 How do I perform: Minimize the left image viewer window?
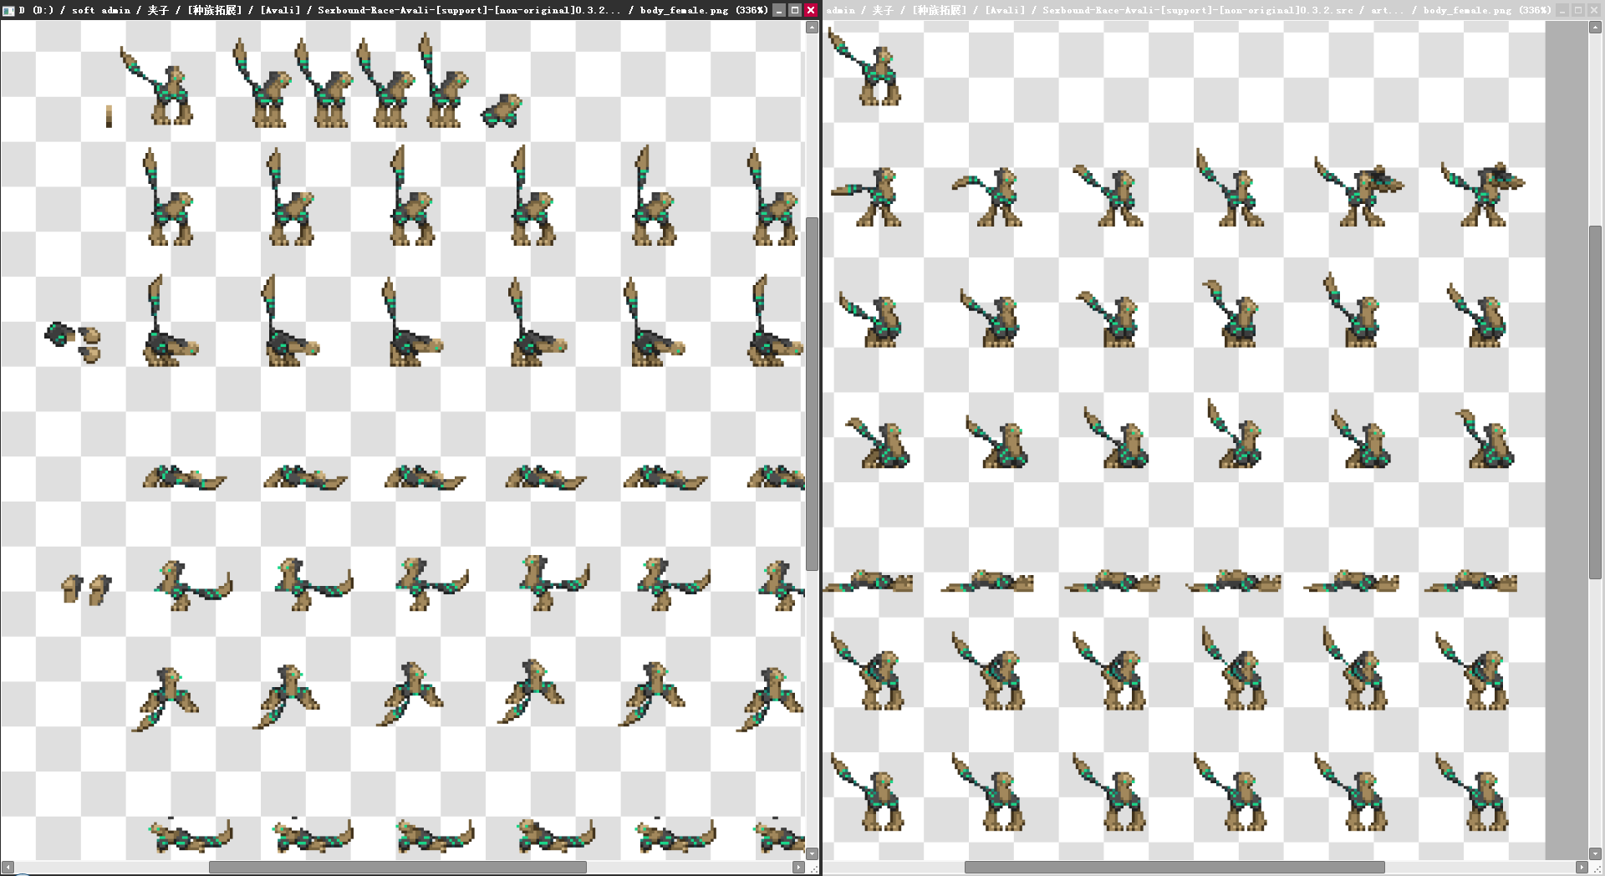coord(779,10)
